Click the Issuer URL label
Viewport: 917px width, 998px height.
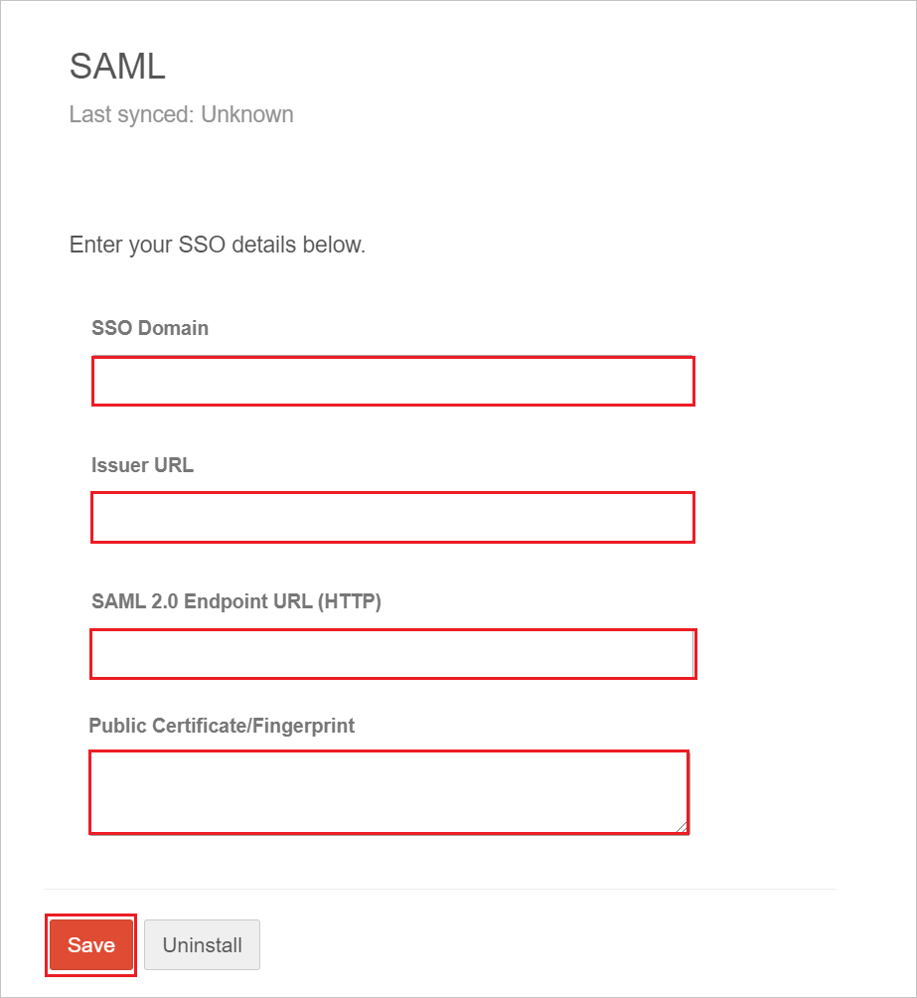point(142,465)
